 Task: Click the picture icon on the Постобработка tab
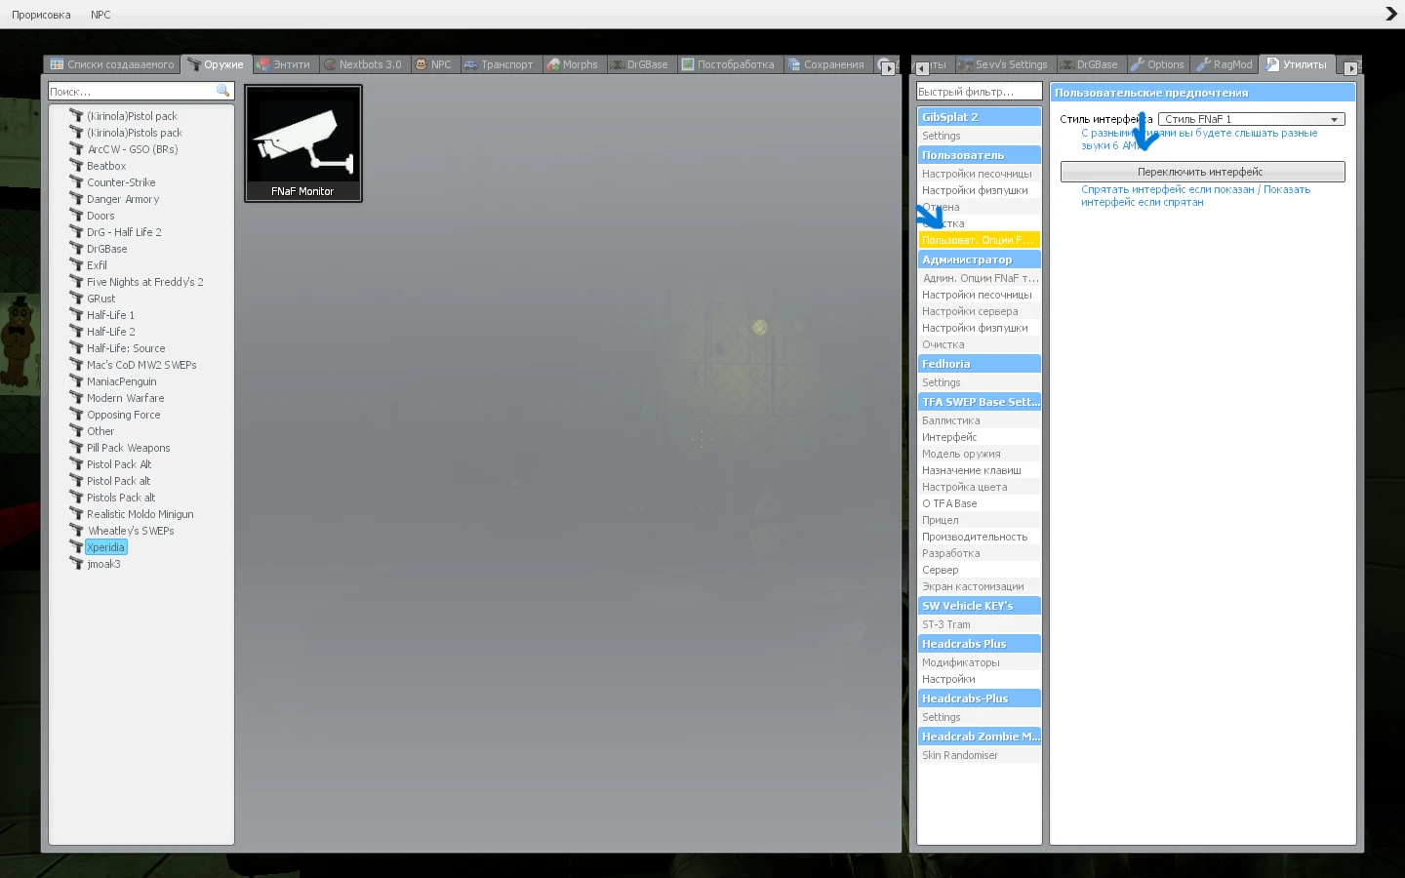[x=688, y=64]
